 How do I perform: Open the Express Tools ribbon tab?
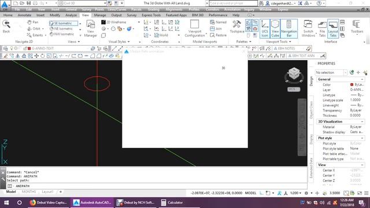click(x=151, y=15)
